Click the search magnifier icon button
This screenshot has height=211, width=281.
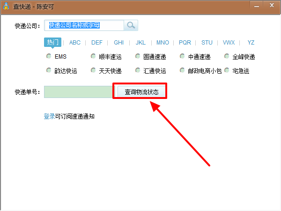(131, 25)
